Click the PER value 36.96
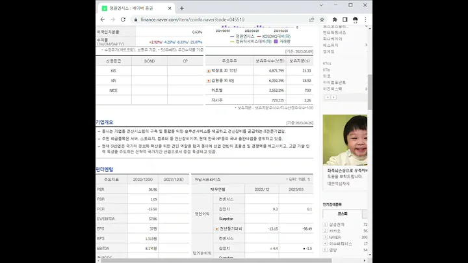This screenshot has width=468, height=263. coord(153,189)
